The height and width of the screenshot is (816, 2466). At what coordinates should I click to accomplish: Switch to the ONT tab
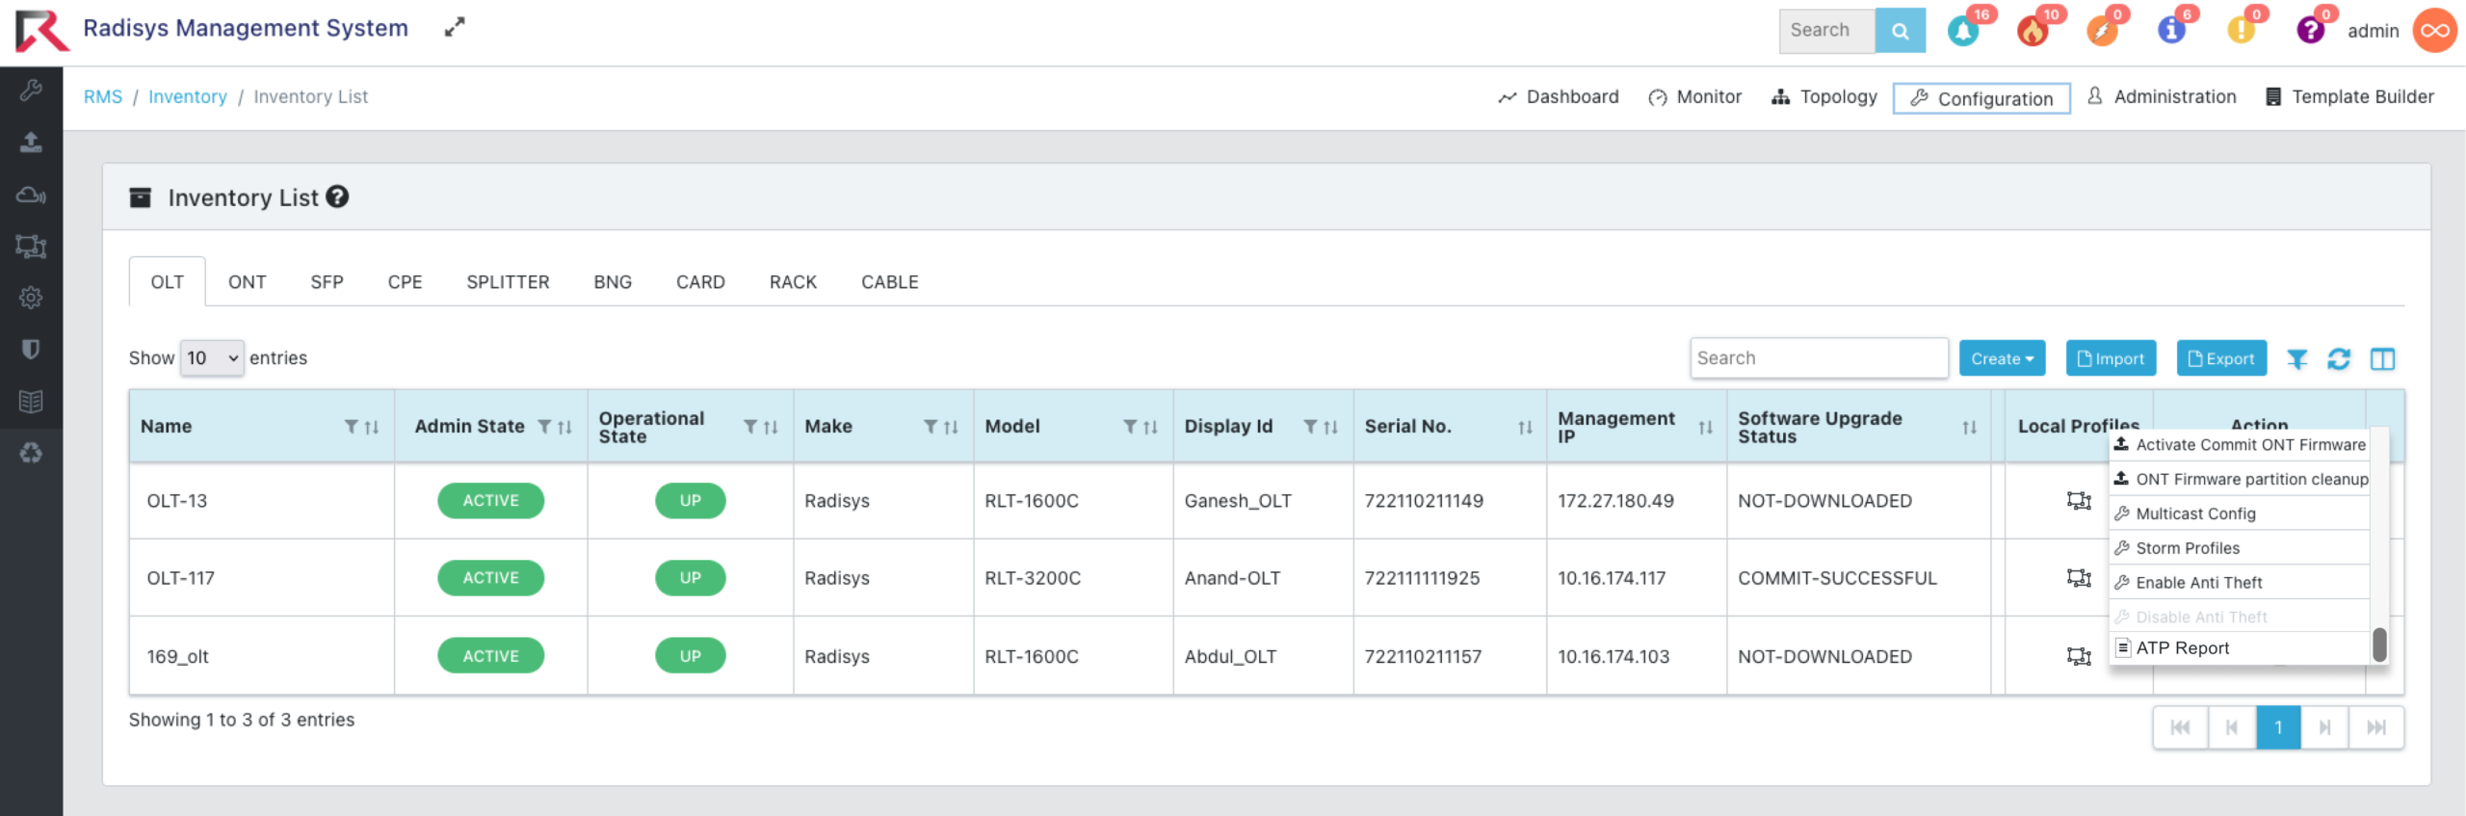click(247, 282)
